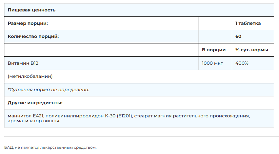Select the 'Количество порций:' label
This screenshot has width=279, height=154.
(x=33, y=36)
